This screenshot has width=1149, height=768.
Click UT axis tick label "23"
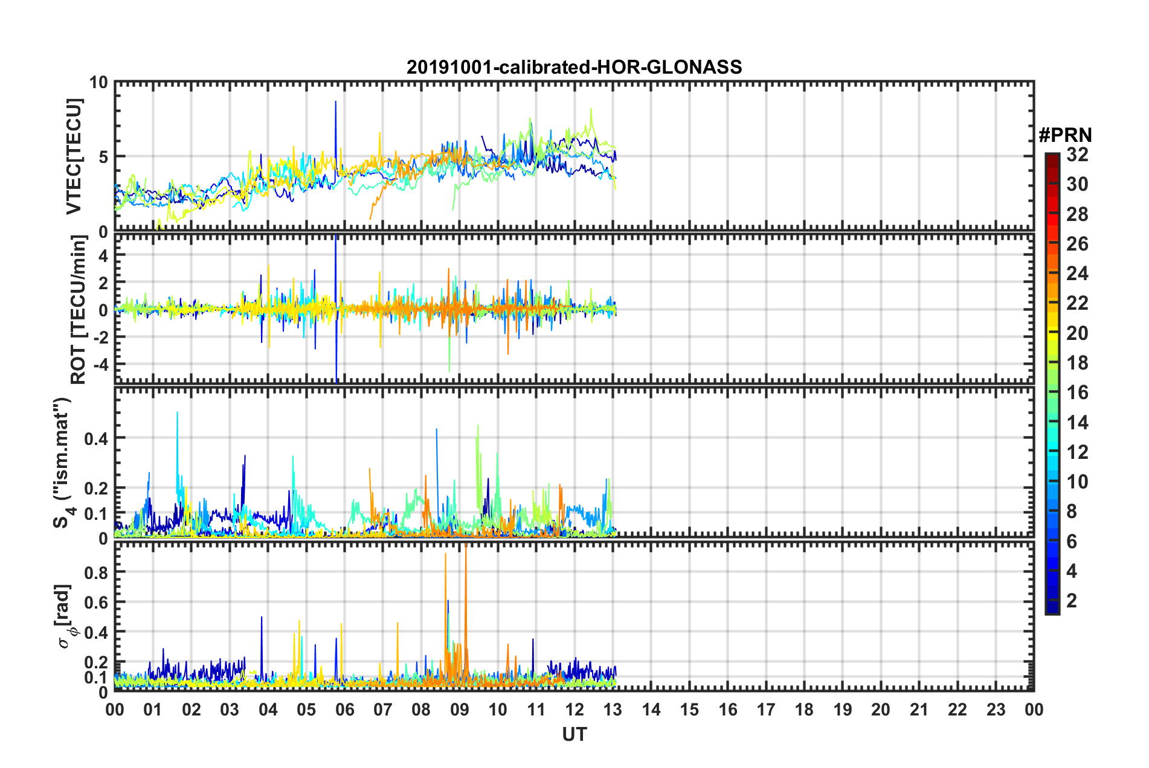996,709
